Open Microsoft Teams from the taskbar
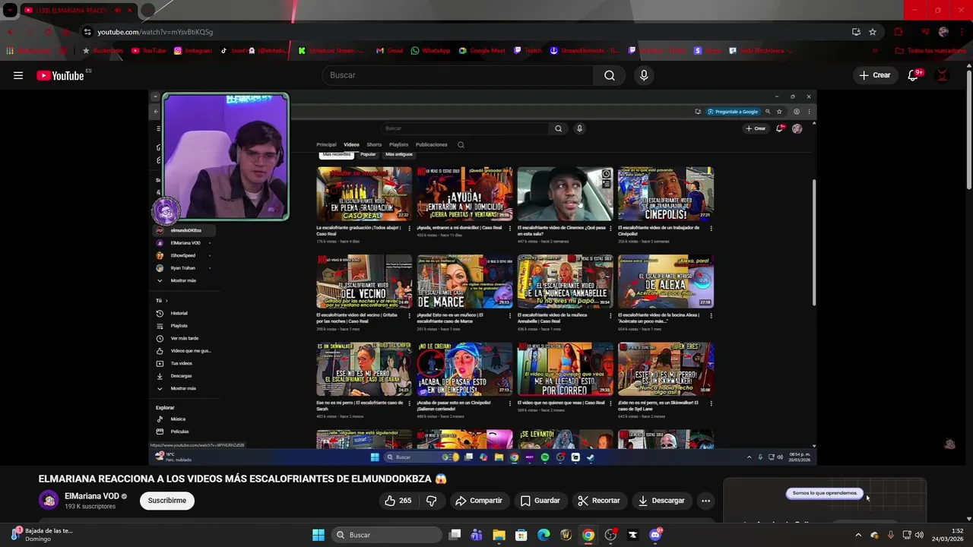Image resolution: width=973 pixels, height=547 pixels. pos(477,535)
